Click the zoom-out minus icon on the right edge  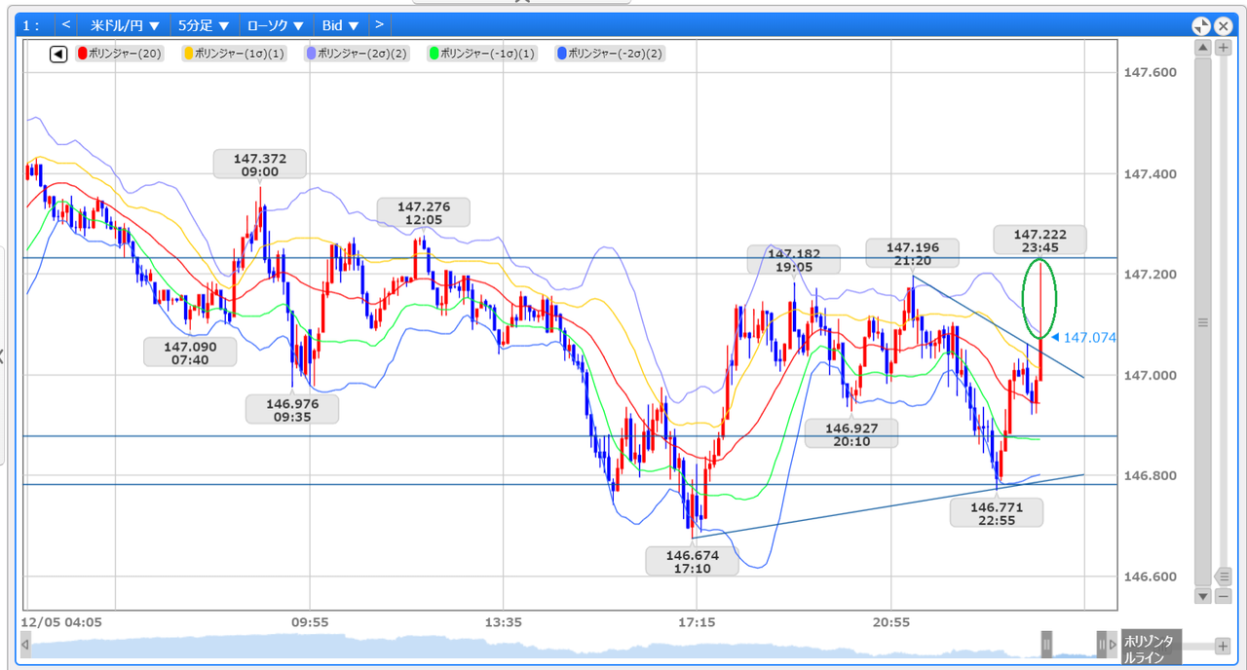(x=1223, y=596)
